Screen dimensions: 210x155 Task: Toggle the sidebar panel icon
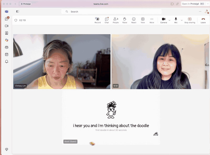[18, 12]
